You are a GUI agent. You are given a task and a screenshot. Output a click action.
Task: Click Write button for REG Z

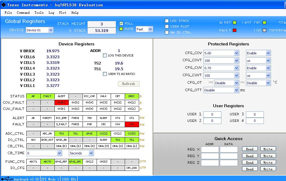click(268, 162)
